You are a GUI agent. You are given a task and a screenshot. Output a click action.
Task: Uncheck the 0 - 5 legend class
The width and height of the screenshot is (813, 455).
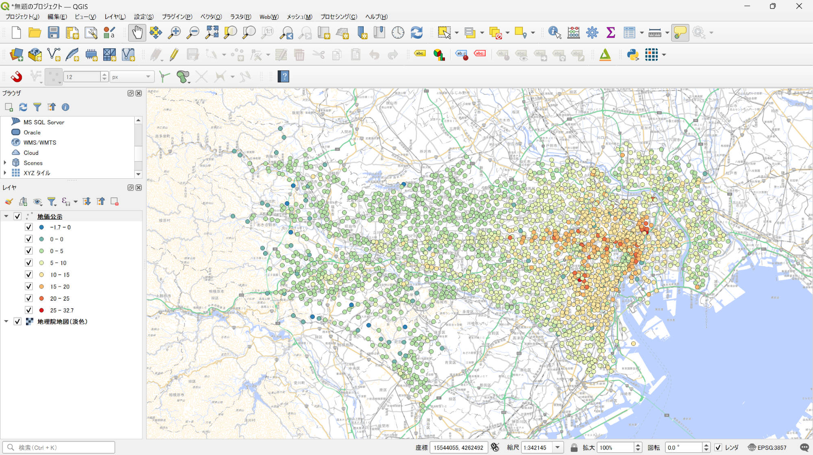coord(29,251)
